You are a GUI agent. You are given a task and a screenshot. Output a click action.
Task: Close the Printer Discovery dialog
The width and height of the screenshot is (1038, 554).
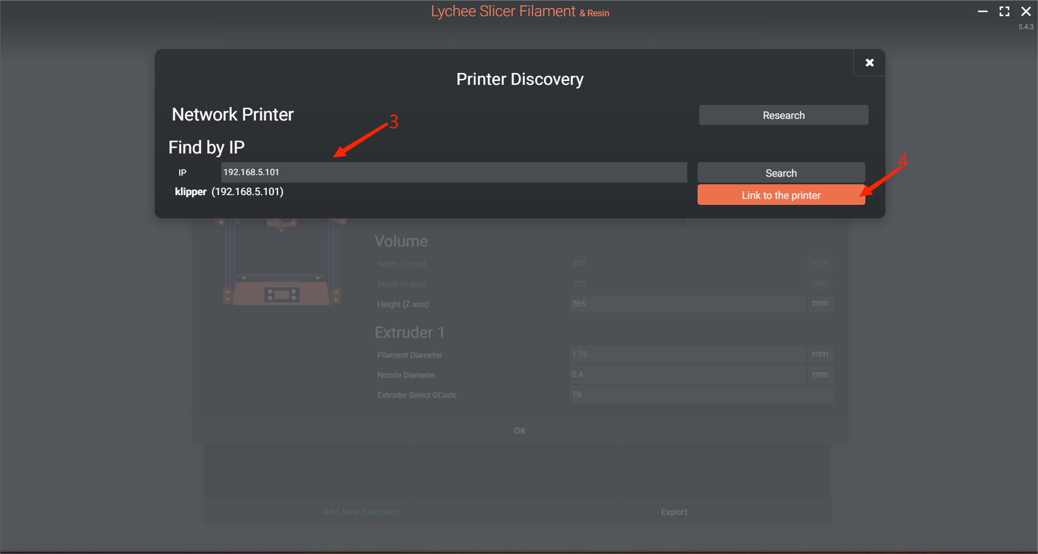[x=869, y=63]
